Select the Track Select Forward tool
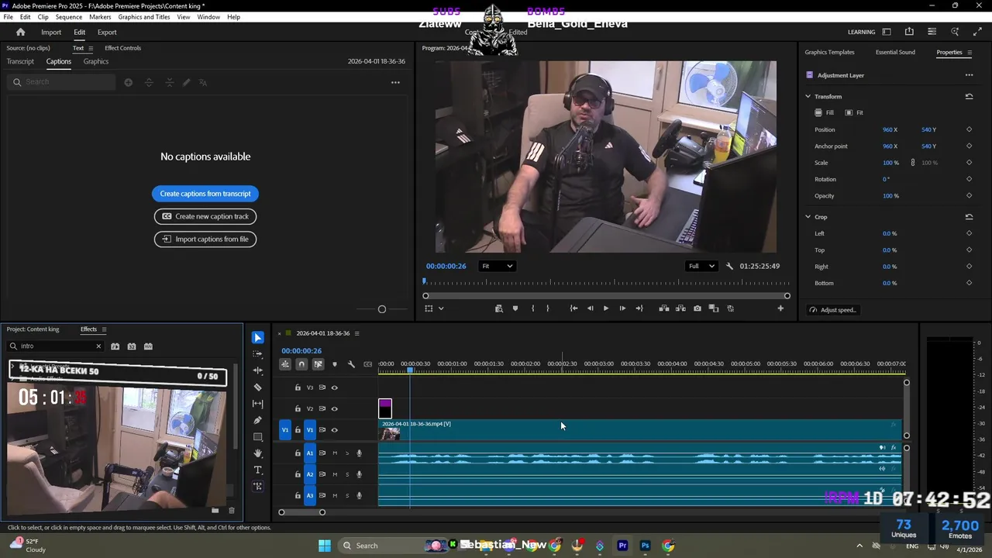The height and width of the screenshot is (558, 992). click(257, 354)
